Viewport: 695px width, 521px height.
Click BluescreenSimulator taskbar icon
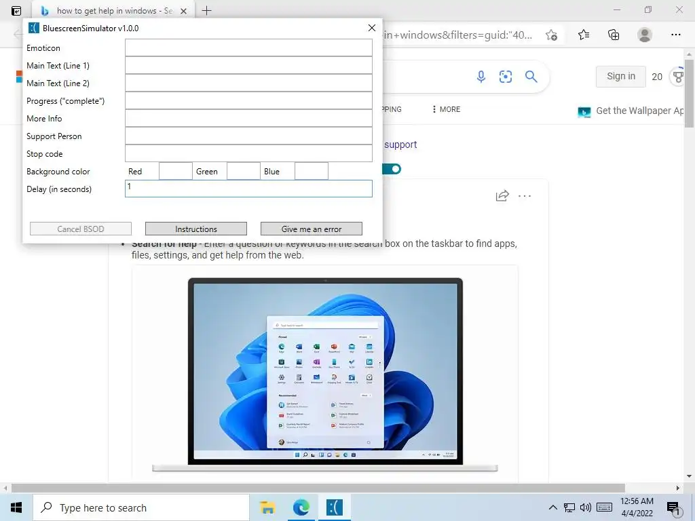pos(335,507)
